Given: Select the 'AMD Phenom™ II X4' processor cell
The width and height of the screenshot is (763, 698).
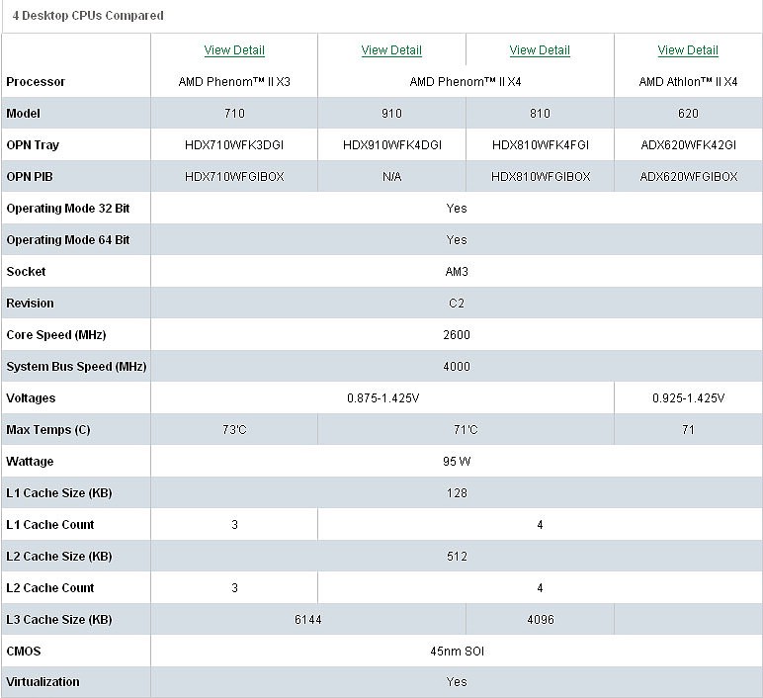Looking at the screenshot, I should [466, 82].
